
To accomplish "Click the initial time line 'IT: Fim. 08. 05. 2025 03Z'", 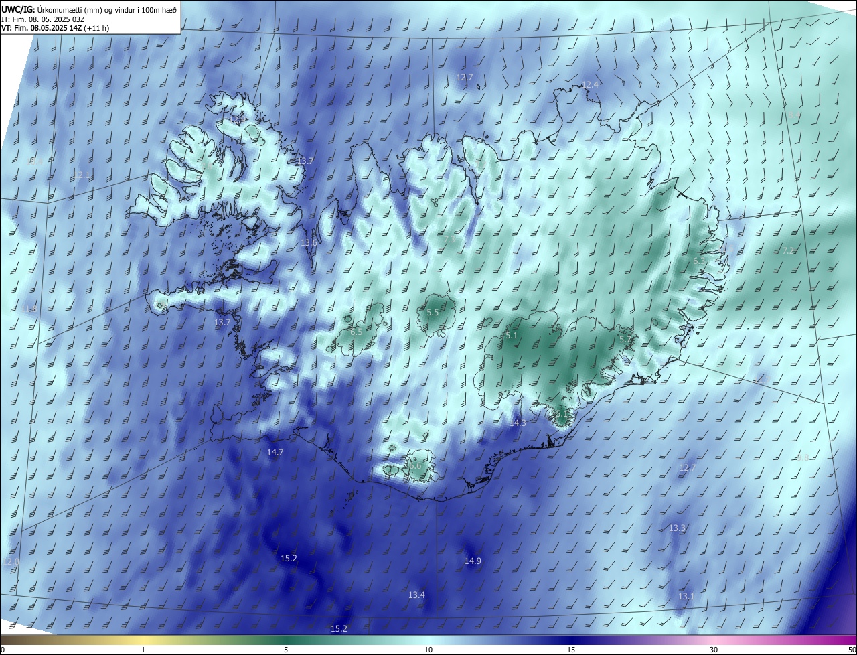I will pyautogui.click(x=42, y=19).
